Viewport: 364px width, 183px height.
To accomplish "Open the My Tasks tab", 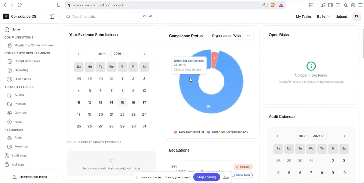I will tap(303, 17).
